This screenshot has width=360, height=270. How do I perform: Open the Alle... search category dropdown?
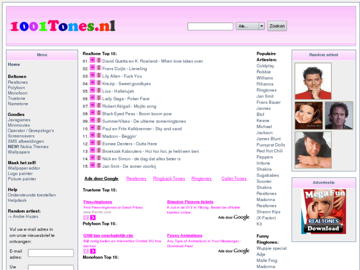tap(250, 26)
